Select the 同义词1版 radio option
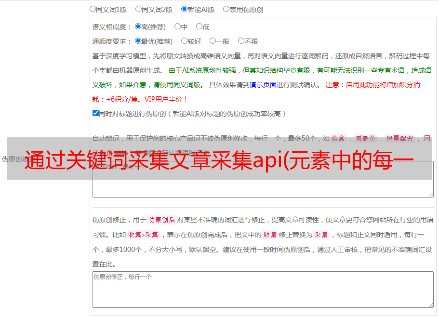The width and height of the screenshot is (439, 317). (x=93, y=9)
